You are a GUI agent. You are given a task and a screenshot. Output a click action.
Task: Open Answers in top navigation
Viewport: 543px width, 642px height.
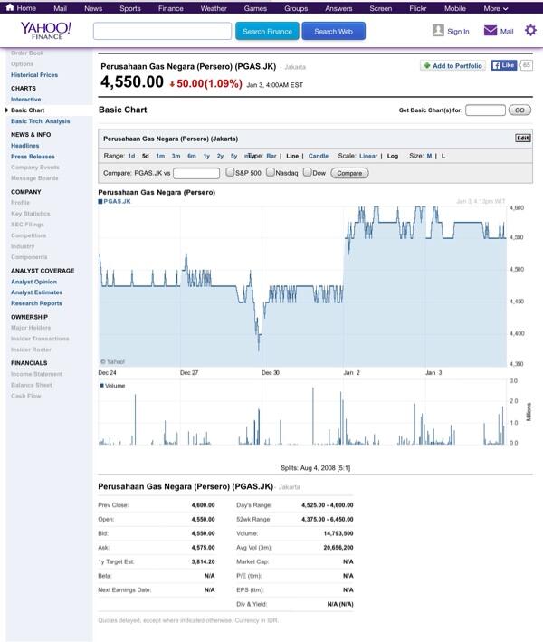(338, 8)
